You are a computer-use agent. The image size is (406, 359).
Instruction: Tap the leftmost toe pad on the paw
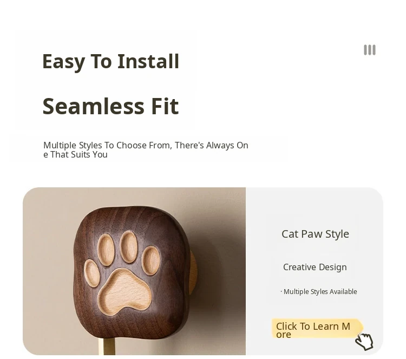tap(91, 273)
